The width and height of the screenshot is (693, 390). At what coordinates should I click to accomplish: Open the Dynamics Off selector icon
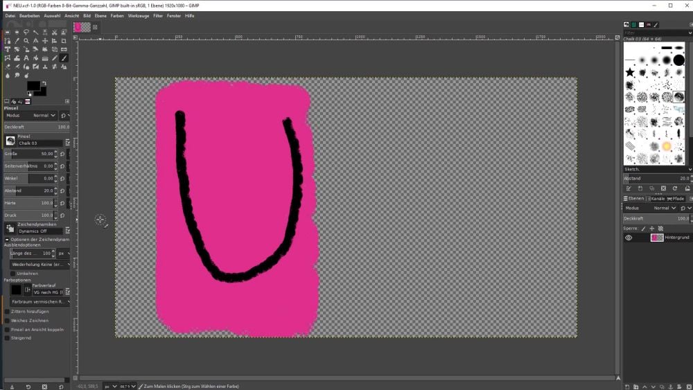pos(10,228)
